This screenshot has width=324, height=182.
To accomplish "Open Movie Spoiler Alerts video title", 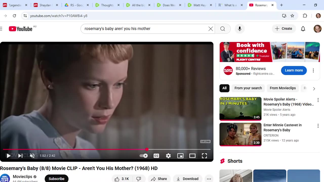I will click(x=289, y=102).
